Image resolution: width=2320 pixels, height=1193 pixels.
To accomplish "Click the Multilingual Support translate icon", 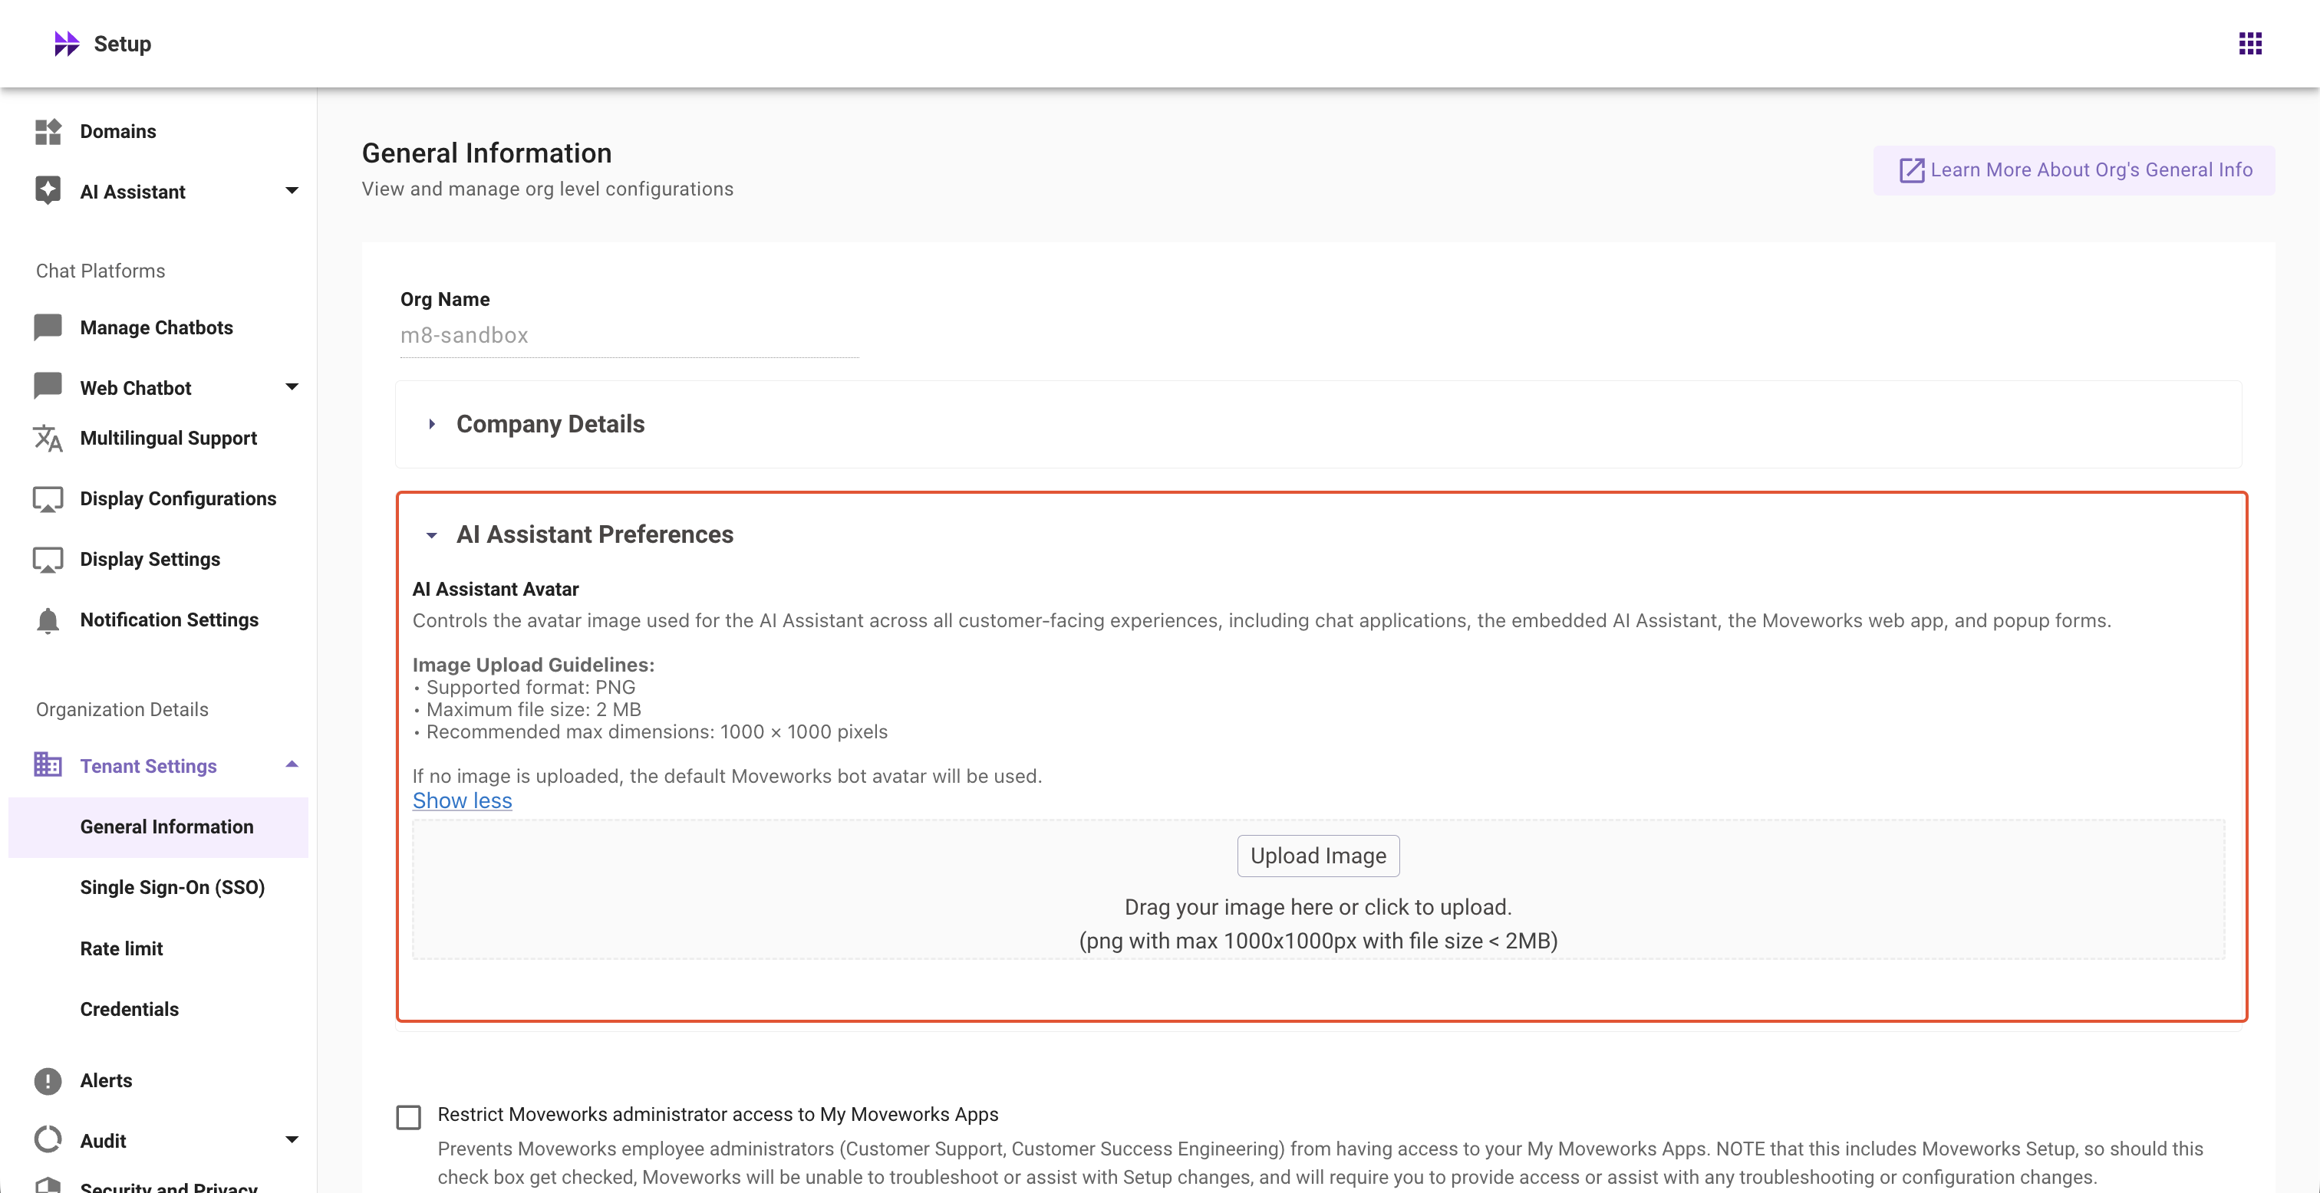I will (x=48, y=439).
